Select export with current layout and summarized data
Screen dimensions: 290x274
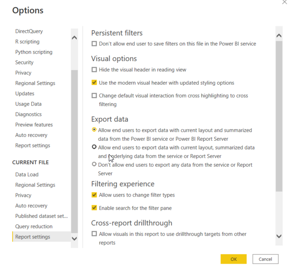pyautogui.click(x=94, y=130)
